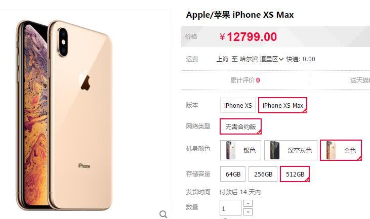The height and width of the screenshot is (219, 370).
Task: Open the 累计评价 reviews tab
Action: pyautogui.click(x=245, y=80)
